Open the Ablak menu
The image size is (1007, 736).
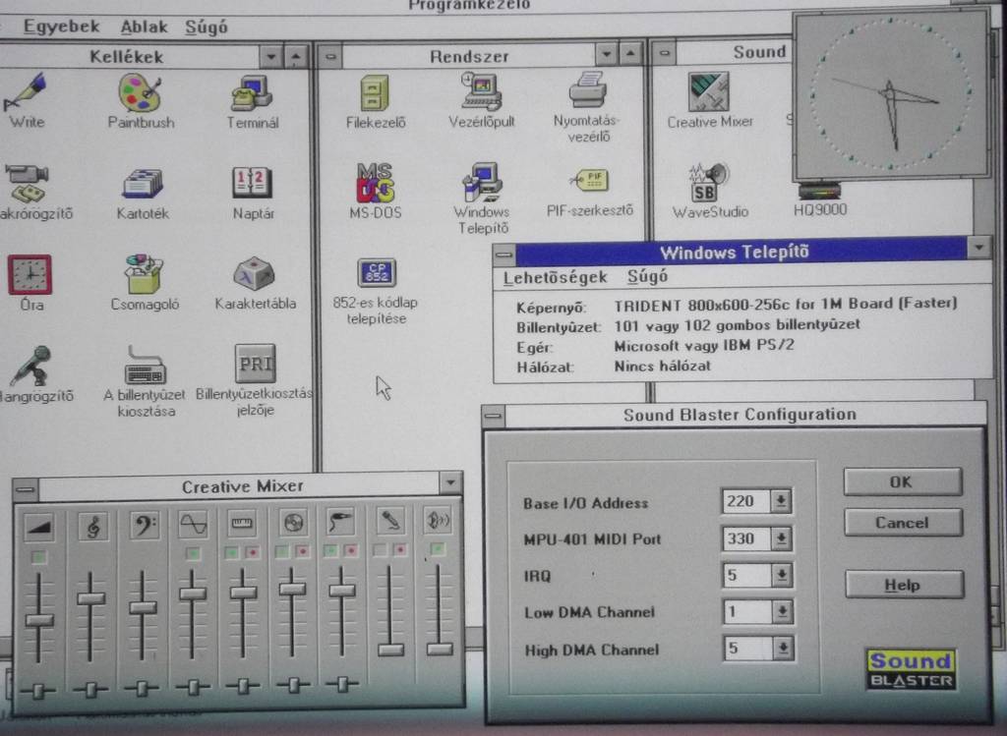[144, 27]
